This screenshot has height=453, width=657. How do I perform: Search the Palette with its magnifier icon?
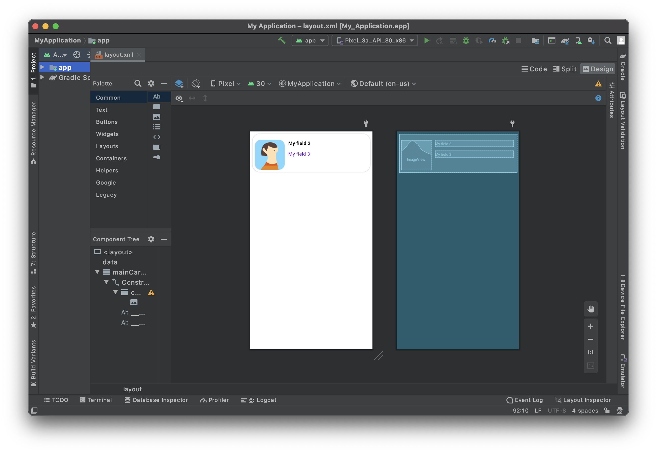pyautogui.click(x=137, y=83)
